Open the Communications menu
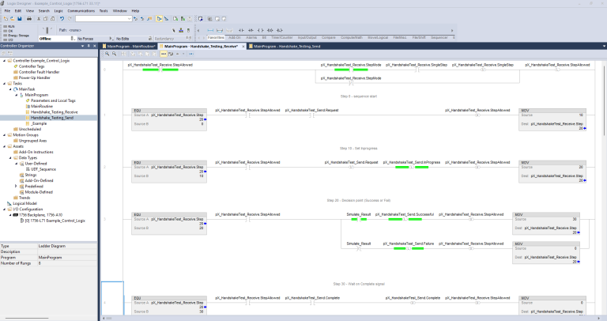This screenshot has height=321, width=607. point(81,10)
